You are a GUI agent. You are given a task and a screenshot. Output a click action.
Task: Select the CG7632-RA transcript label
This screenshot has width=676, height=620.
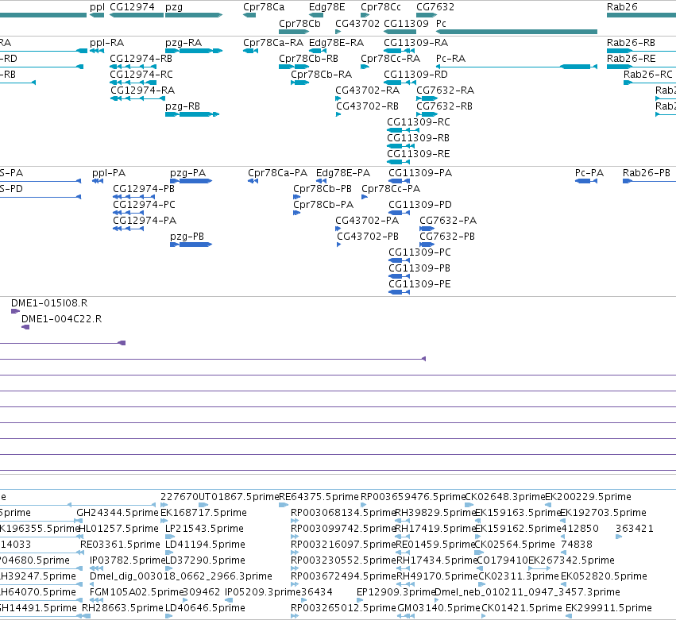click(445, 90)
